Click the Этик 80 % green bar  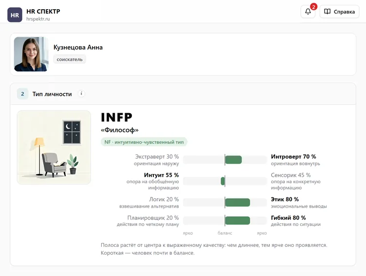point(238,202)
